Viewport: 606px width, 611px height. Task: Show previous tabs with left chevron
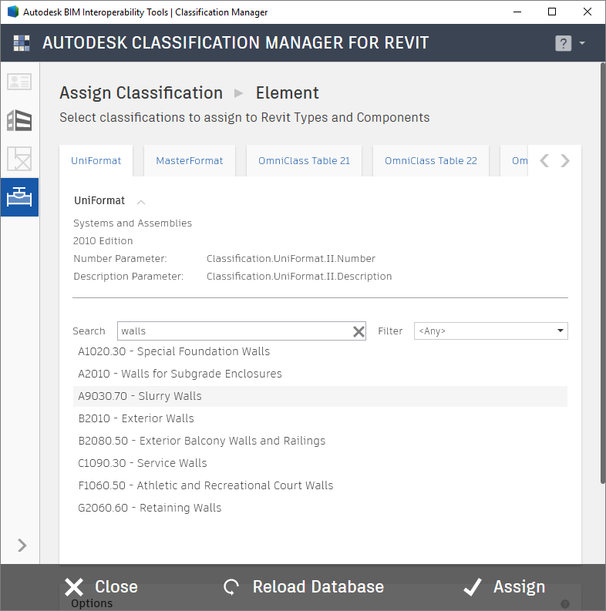tap(544, 160)
